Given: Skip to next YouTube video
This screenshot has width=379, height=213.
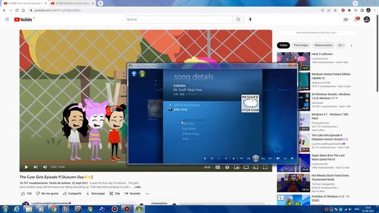Looking at the screenshot, I should (36, 167).
